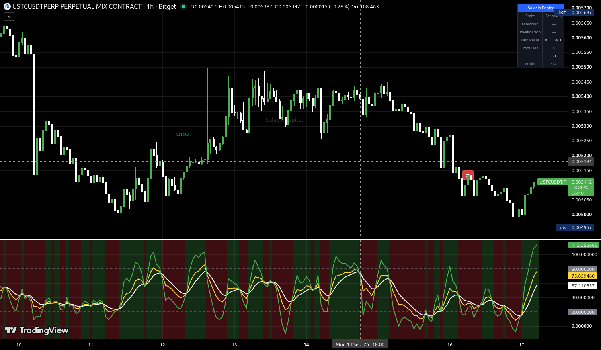Click the 0.005600 price scale label
Viewport: 601px width, 350px height.
[x=582, y=38]
